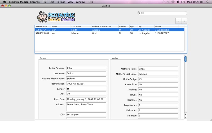This screenshot has height=133, width=212.
Task: Sort records by the City column header
Action: pyautogui.click(x=145, y=27)
